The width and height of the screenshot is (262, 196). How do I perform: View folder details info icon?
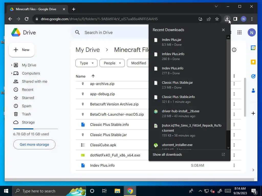(234, 50)
